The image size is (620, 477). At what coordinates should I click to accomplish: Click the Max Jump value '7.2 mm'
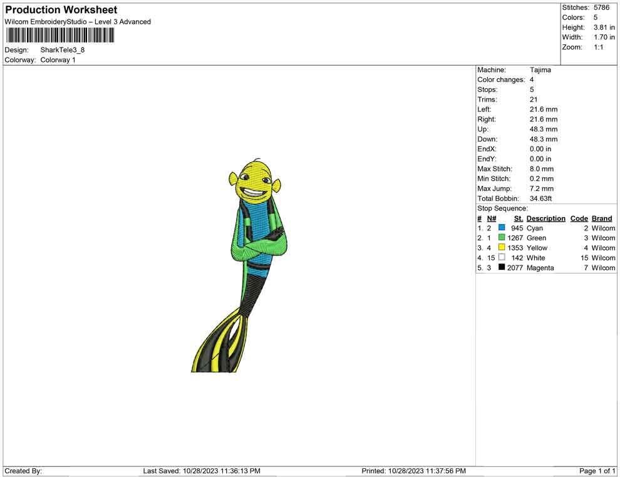[542, 188]
